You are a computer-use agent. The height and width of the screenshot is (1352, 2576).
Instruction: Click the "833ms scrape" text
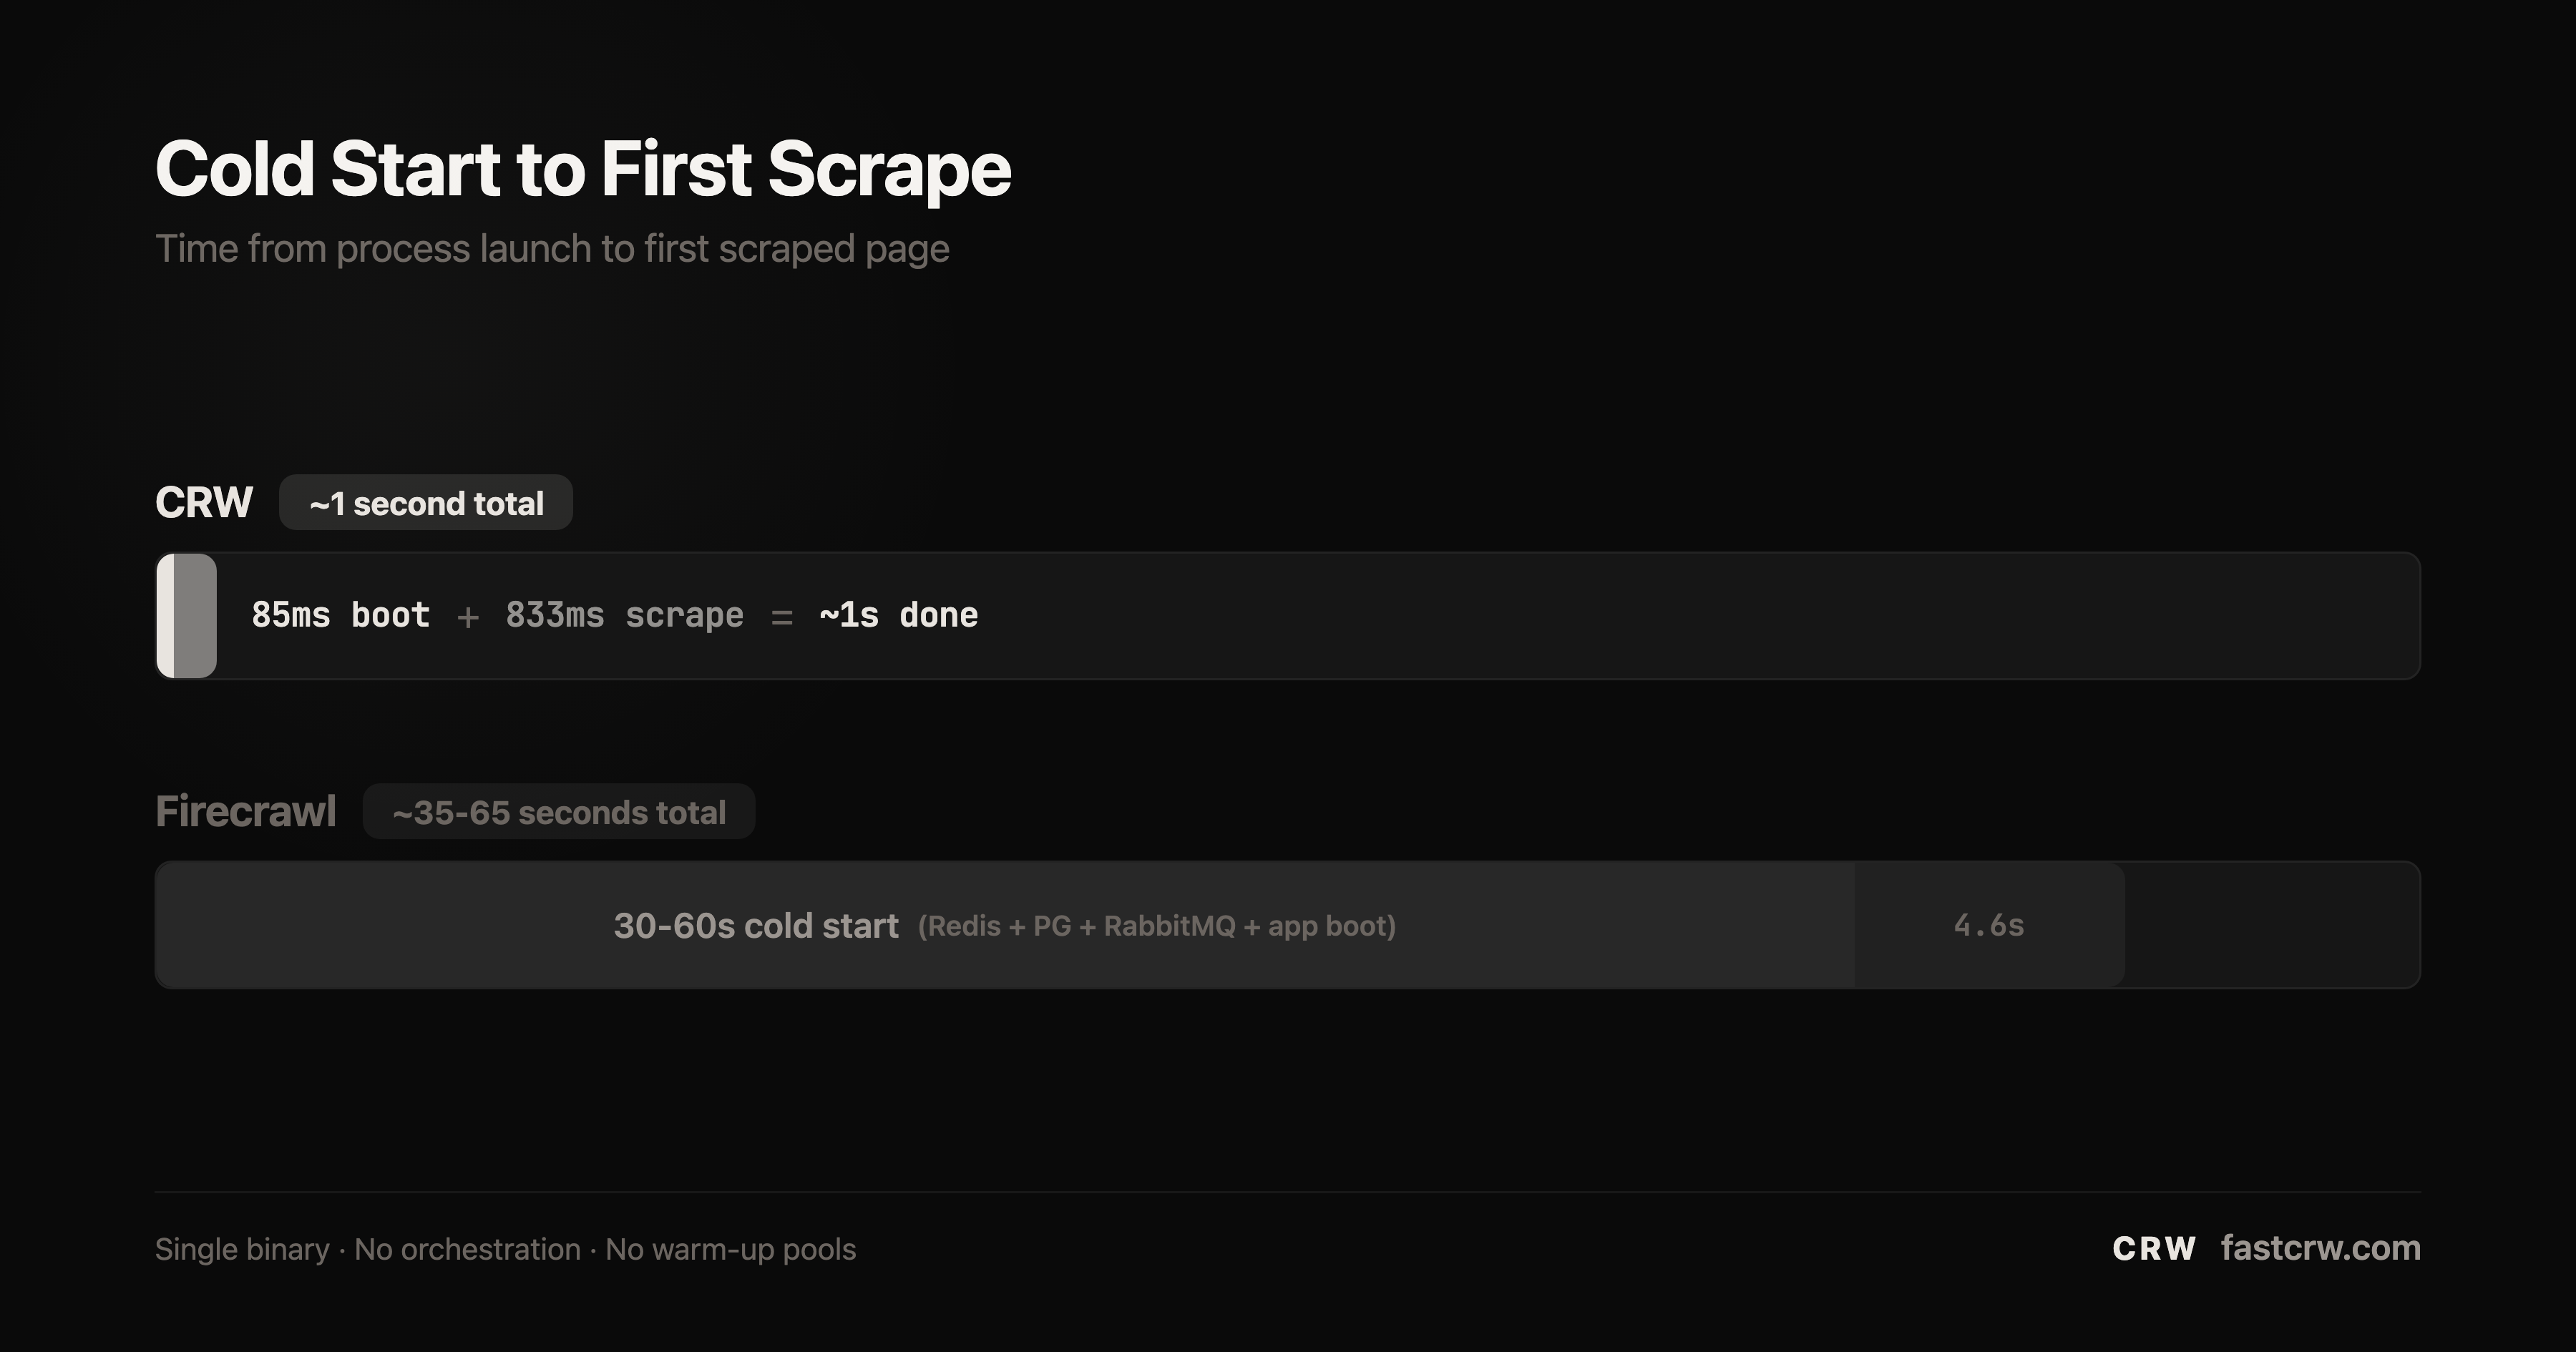tap(624, 615)
